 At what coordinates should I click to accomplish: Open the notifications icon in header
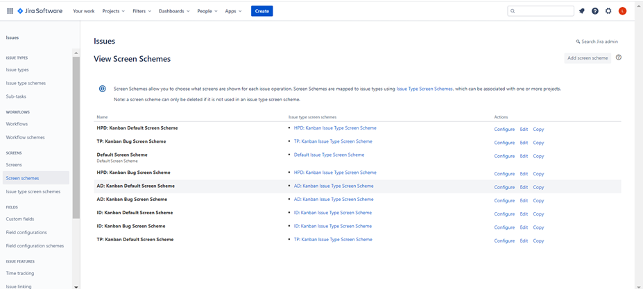click(x=581, y=11)
